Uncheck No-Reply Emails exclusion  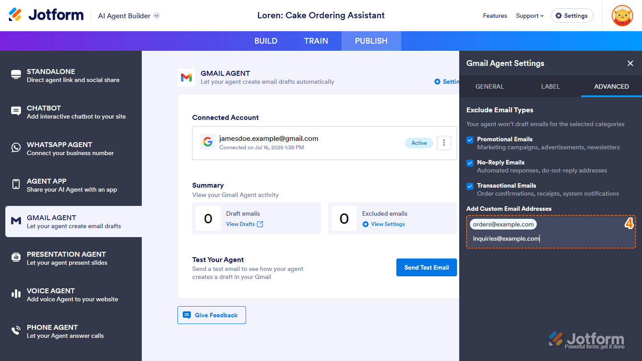470,163
